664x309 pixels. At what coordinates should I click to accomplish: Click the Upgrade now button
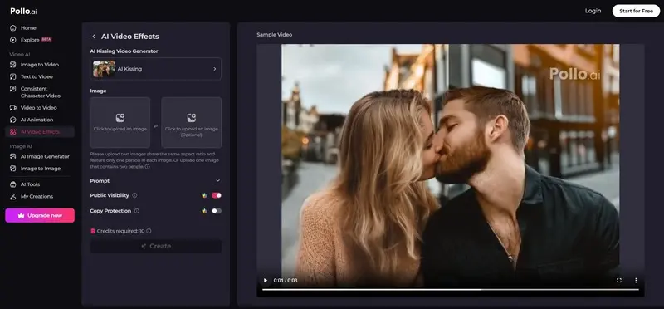coord(40,215)
